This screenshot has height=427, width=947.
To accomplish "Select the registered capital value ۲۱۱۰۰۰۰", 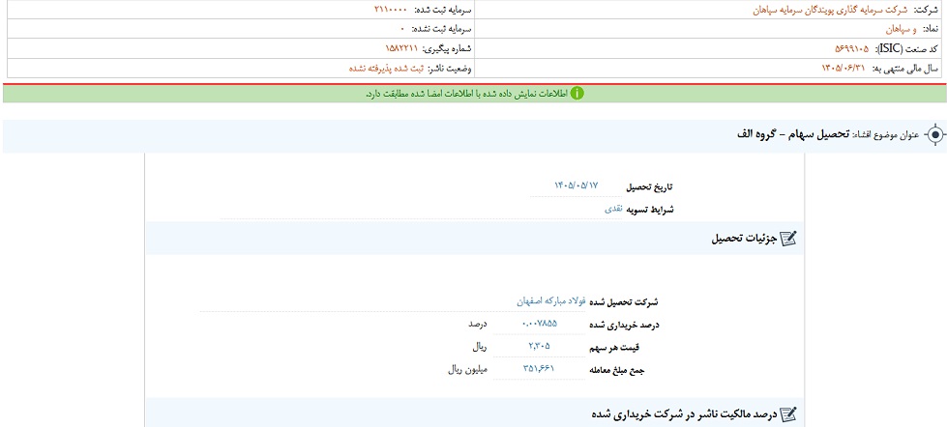I will (x=391, y=11).
